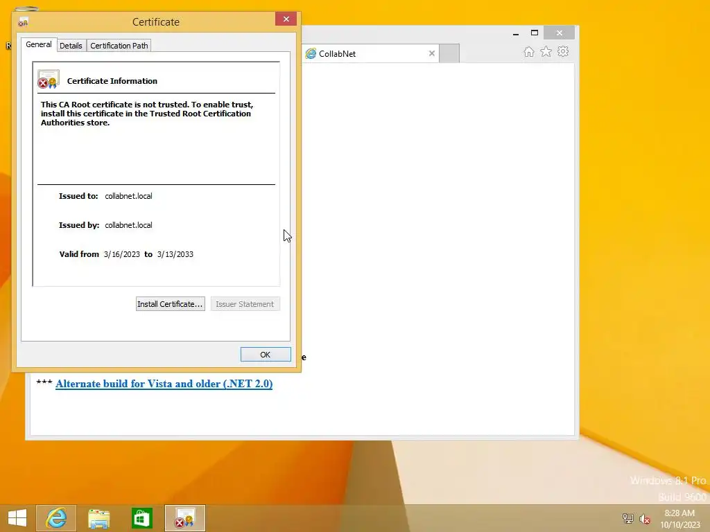Close the Internet Explorer window
The width and height of the screenshot is (710, 532).
(x=560, y=33)
